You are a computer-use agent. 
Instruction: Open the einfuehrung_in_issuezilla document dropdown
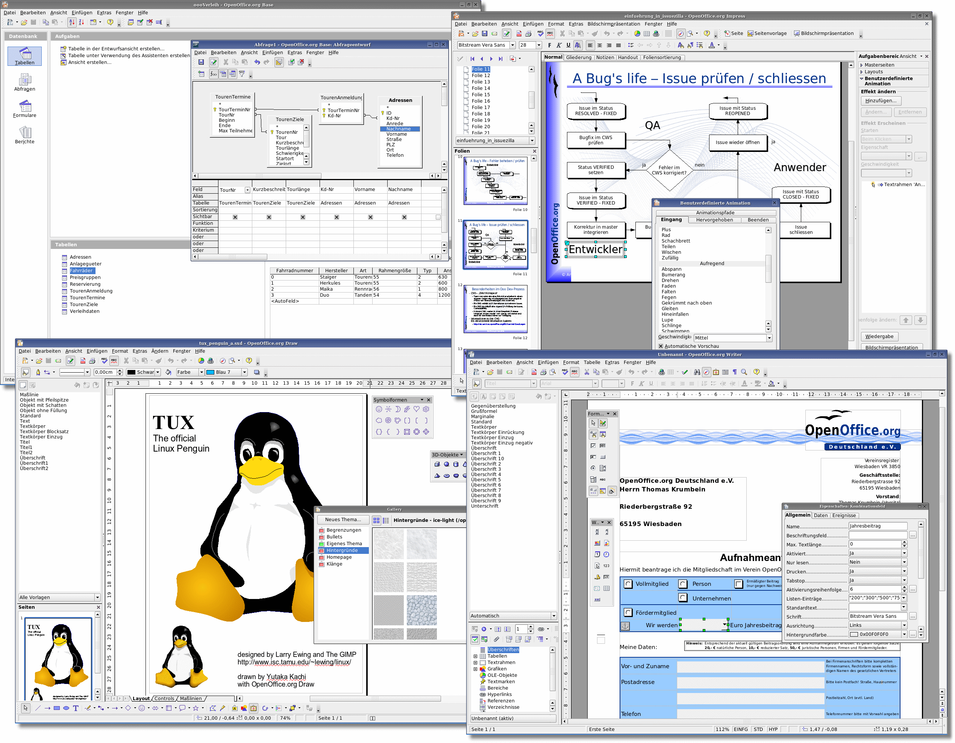pyautogui.click(x=532, y=141)
